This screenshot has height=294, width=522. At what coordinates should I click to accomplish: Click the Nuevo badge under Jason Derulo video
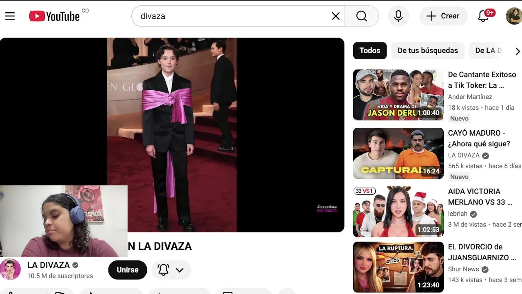[459, 118]
